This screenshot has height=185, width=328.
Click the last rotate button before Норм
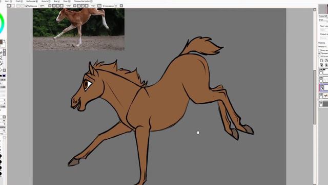(87, 6)
